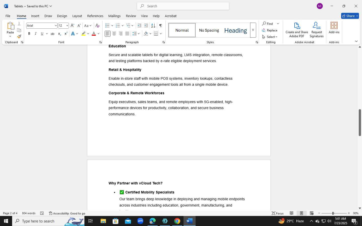Switch to the Insert tab
Viewport: 362px width, 226px height.
(x=35, y=16)
